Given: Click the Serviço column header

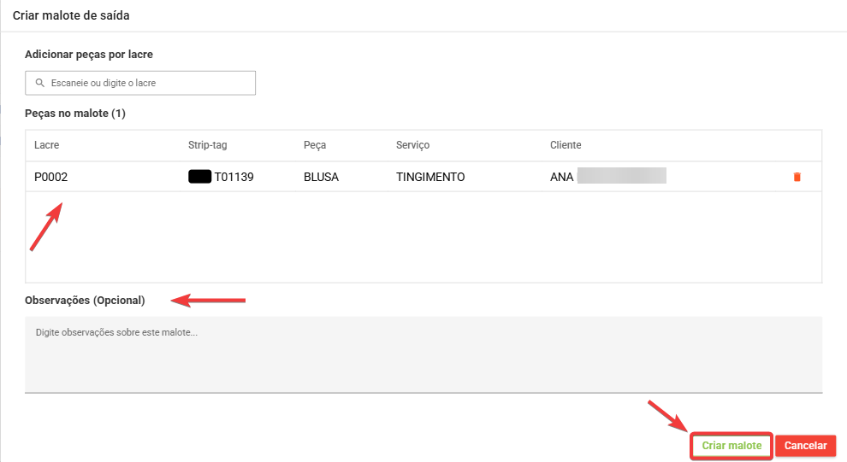Looking at the screenshot, I should click(x=412, y=145).
